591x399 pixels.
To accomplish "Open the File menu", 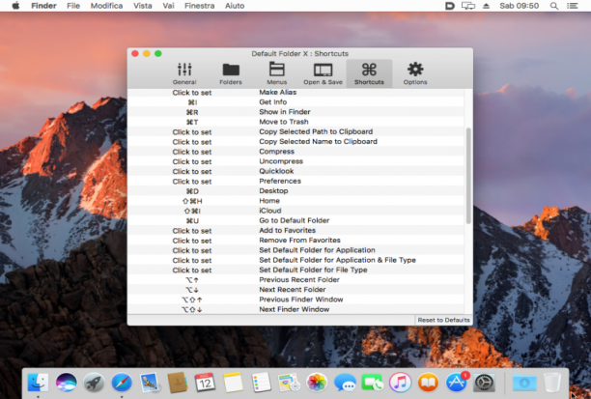I will click(73, 6).
